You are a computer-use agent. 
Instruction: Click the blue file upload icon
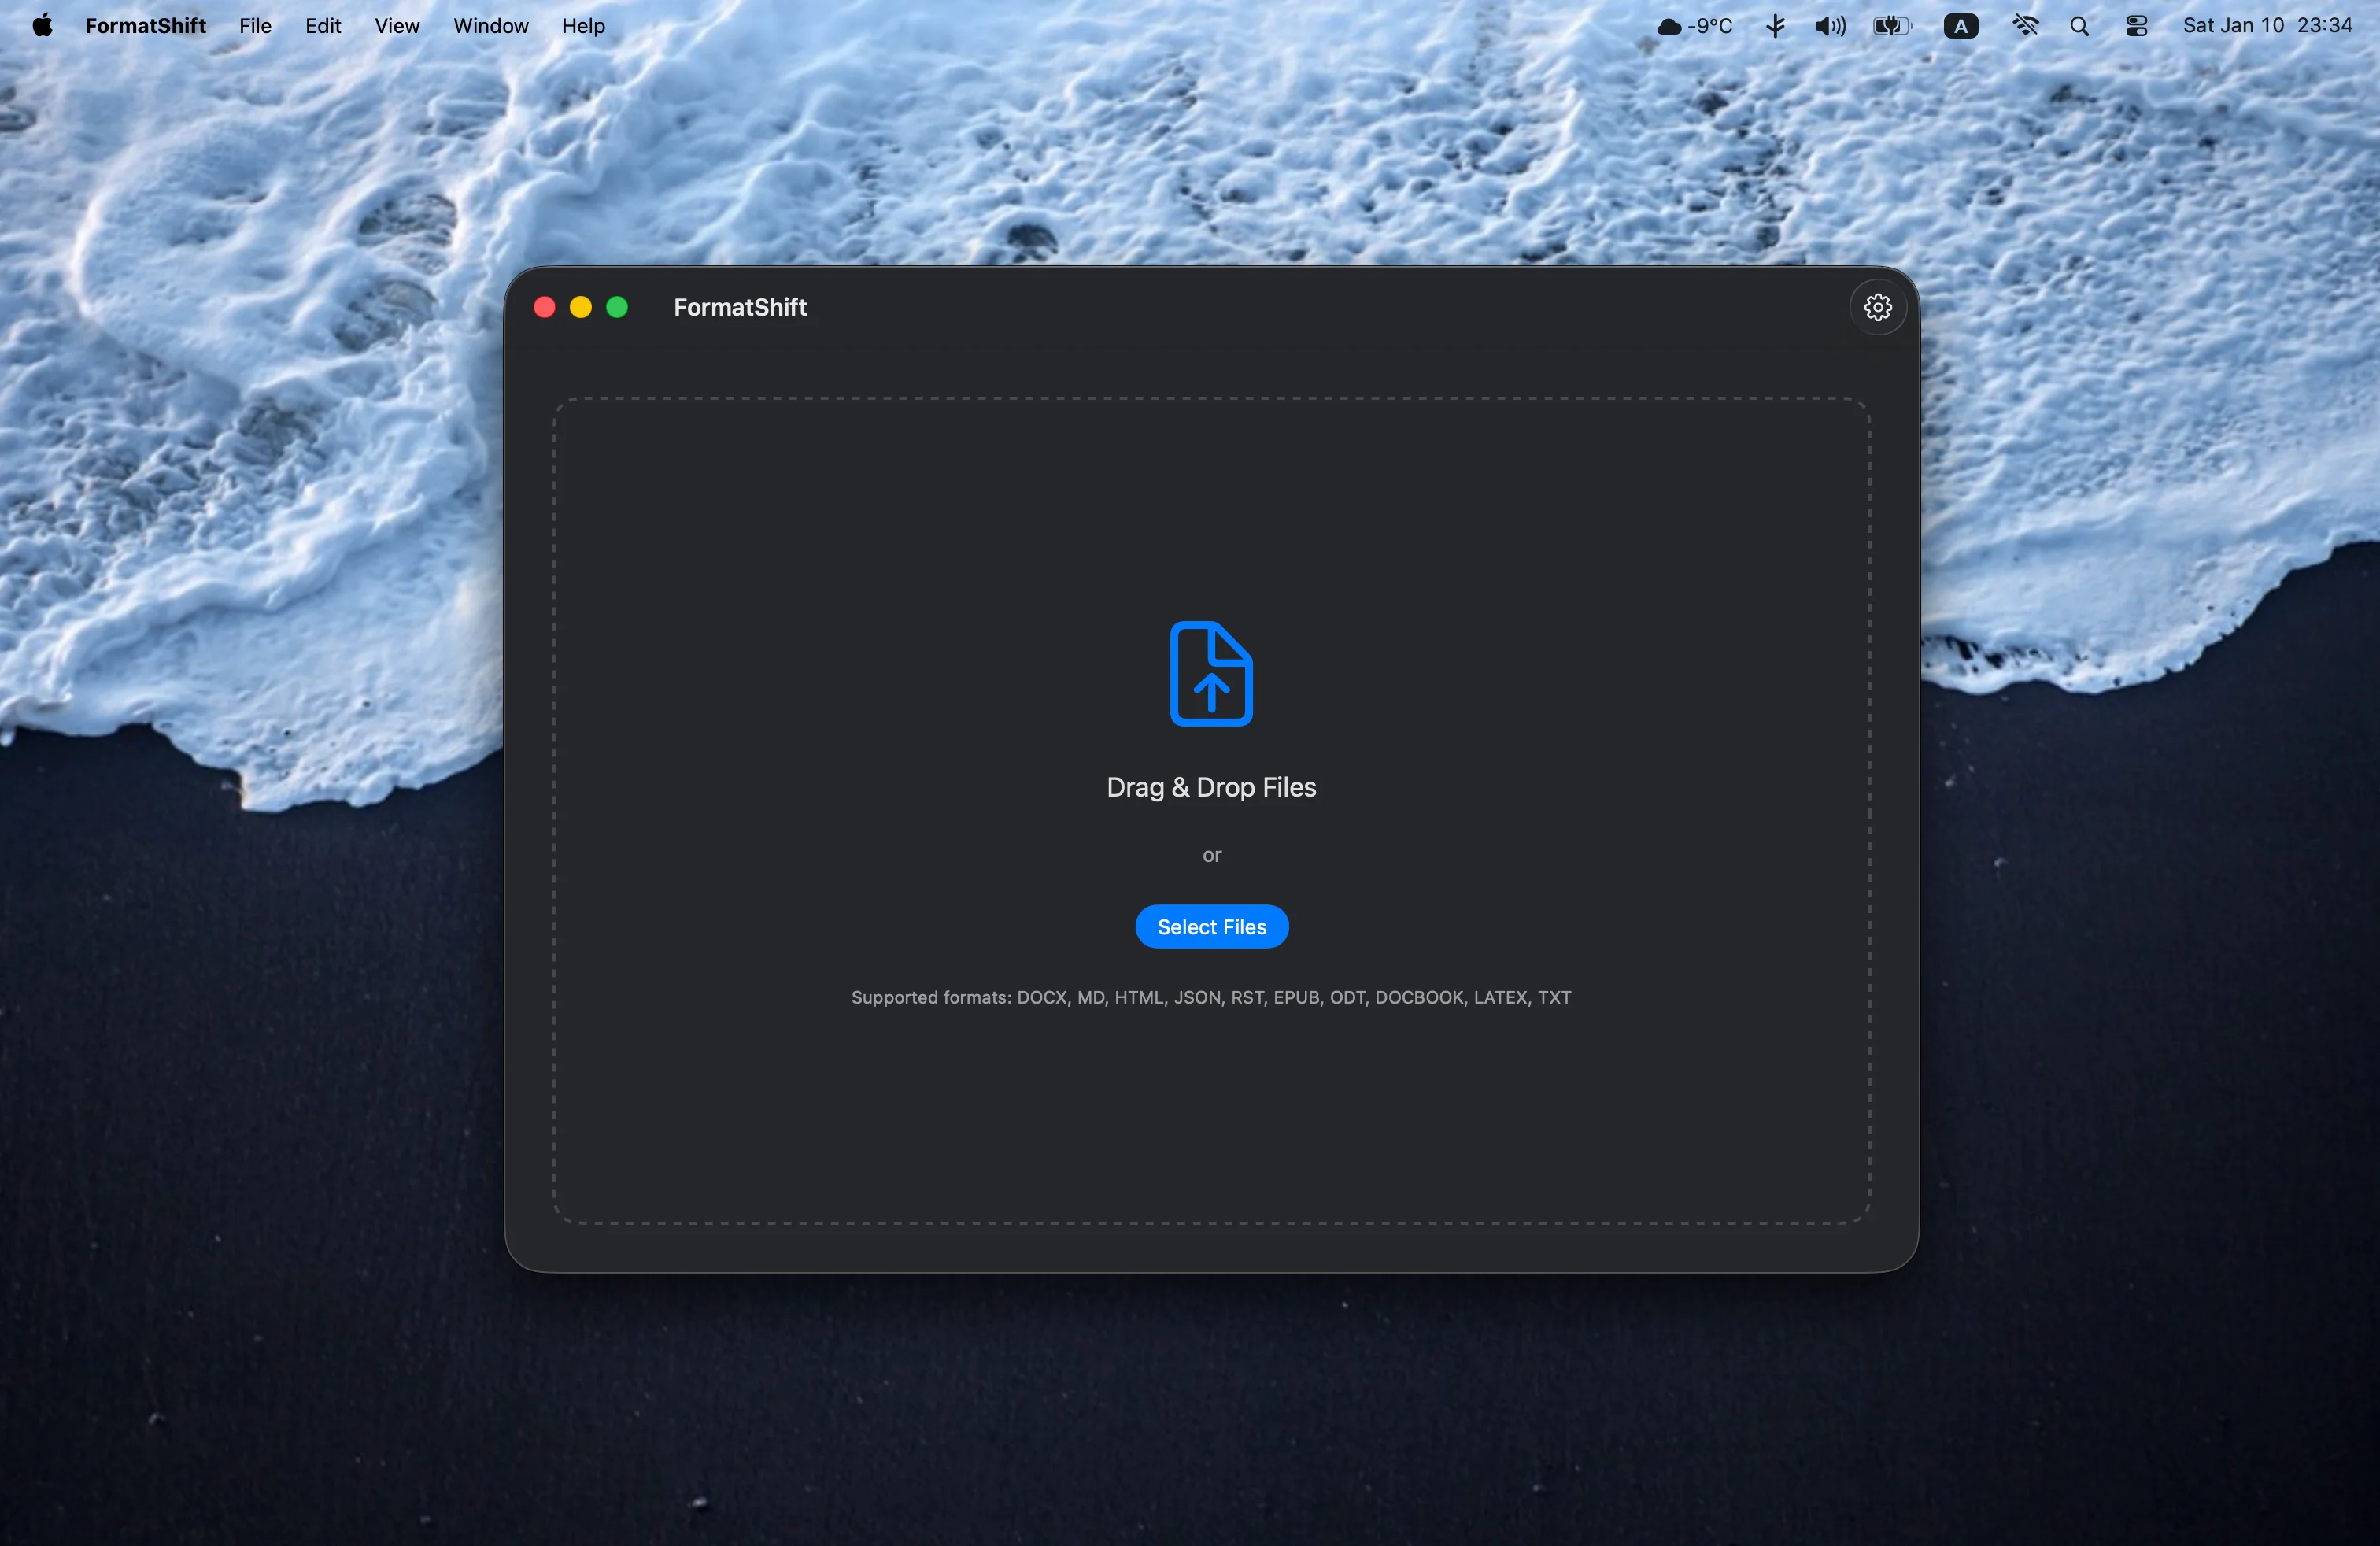(x=1211, y=674)
